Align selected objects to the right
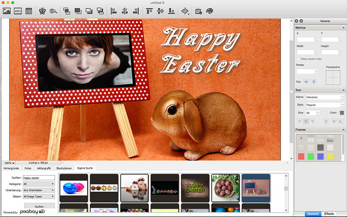Image resolution: width=347 pixels, height=217 pixels. [x=136, y=11]
